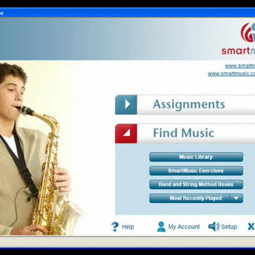Open the Setup text link
Screen dimensions: 255x255
229,227
